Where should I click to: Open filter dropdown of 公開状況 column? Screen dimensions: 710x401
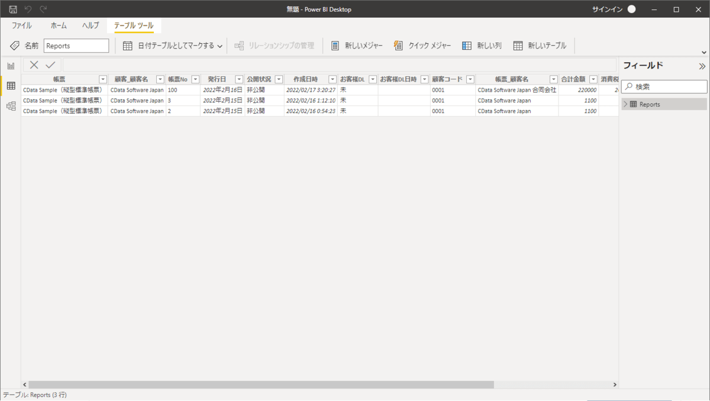pyautogui.click(x=279, y=79)
